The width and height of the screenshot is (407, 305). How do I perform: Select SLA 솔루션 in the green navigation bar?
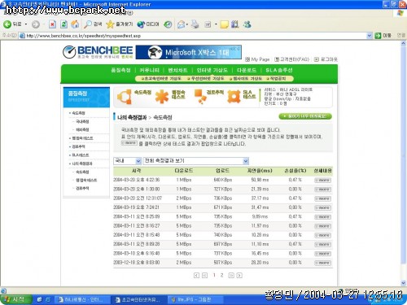pyautogui.click(x=279, y=70)
